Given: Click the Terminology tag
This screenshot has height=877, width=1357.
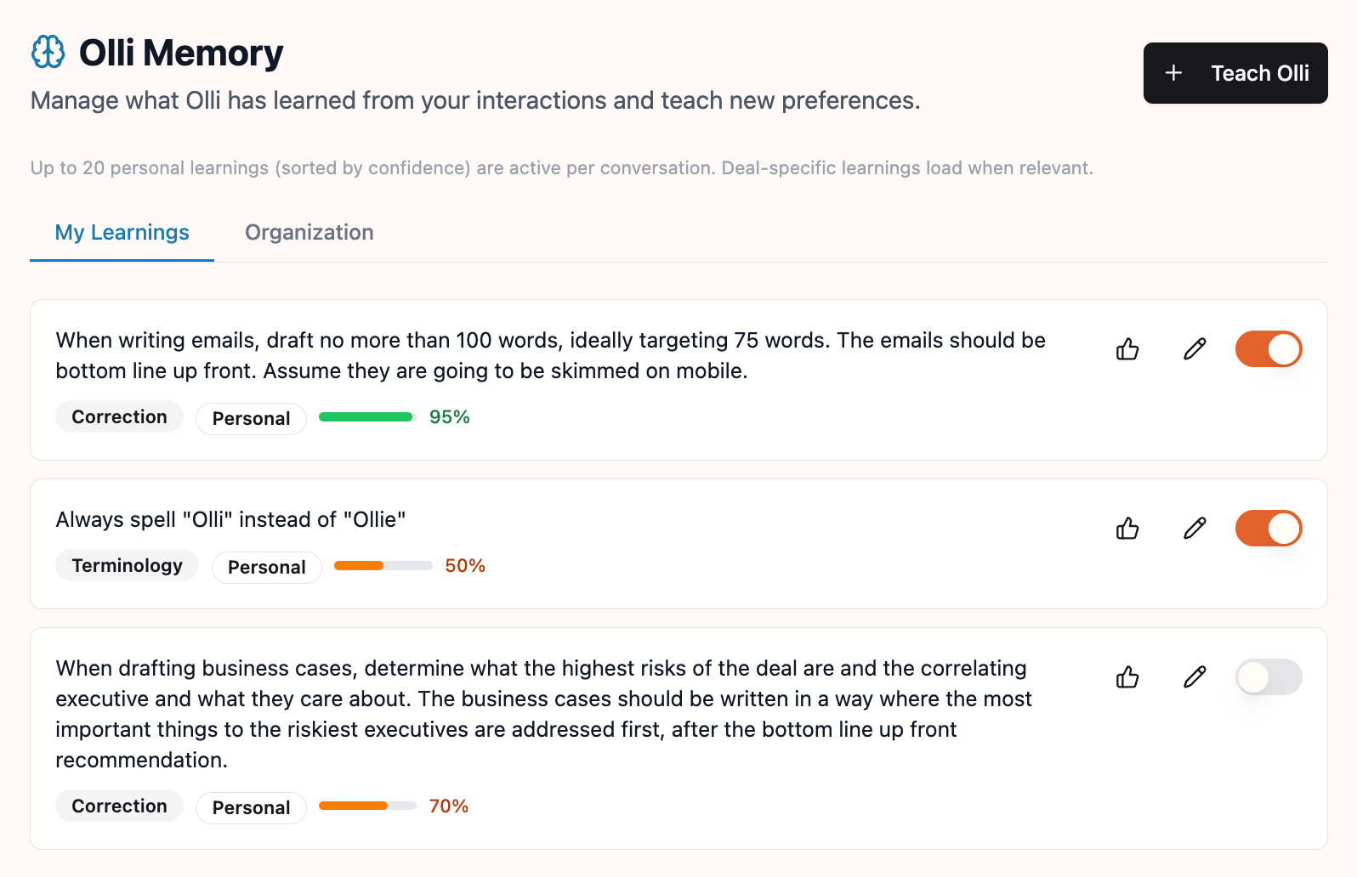Looking at the screenshot, I should click(127, 564).
